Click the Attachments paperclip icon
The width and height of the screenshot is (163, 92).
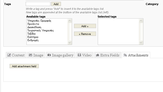(125, 55)
